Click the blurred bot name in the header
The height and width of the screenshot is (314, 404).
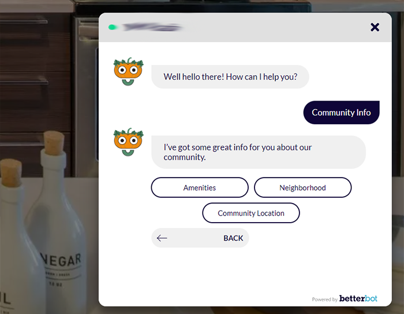[152, 27]
